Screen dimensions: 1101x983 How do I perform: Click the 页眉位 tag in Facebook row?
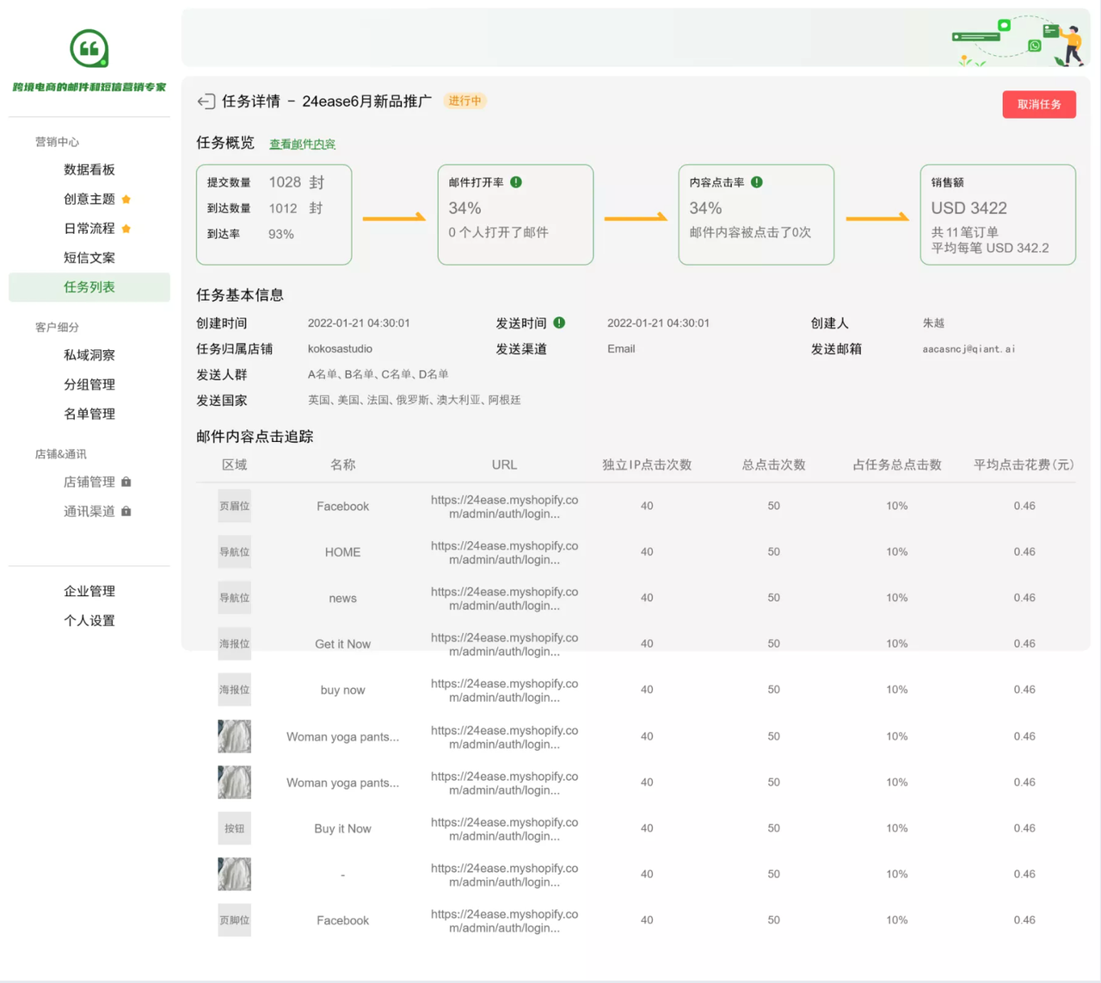235,506
